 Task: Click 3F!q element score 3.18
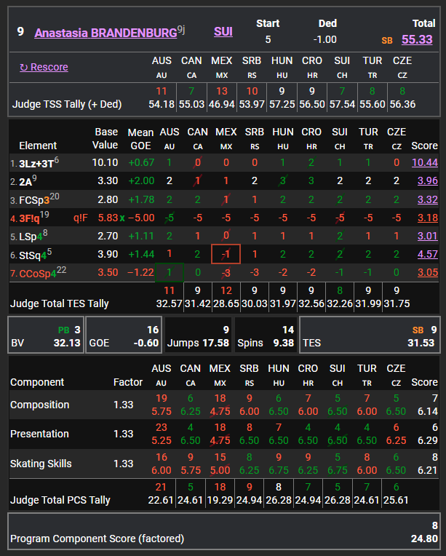[x=425, y=217]
